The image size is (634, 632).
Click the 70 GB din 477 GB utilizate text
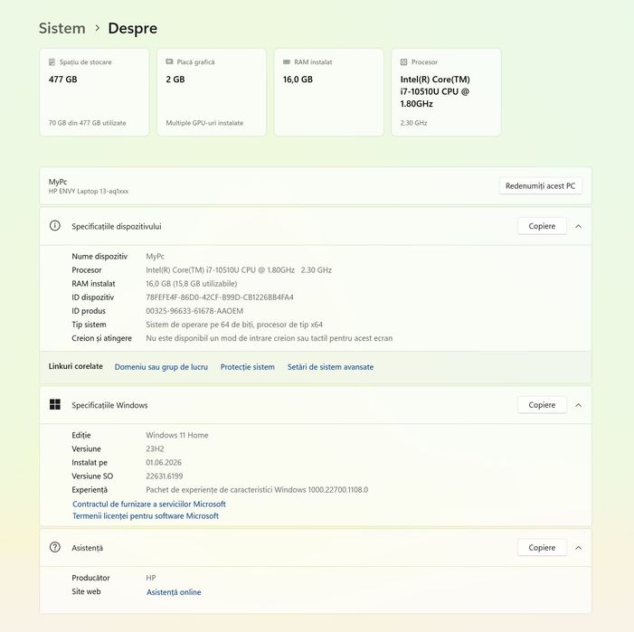click(88, 123)
